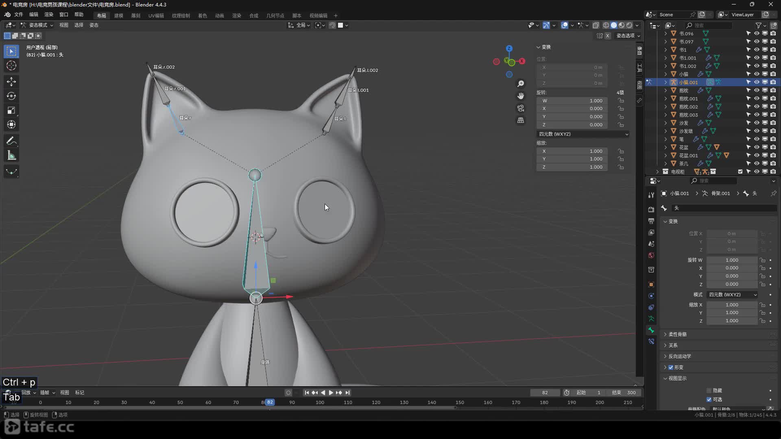
Task: Select the Rotate tool
Action: [11, 96]
